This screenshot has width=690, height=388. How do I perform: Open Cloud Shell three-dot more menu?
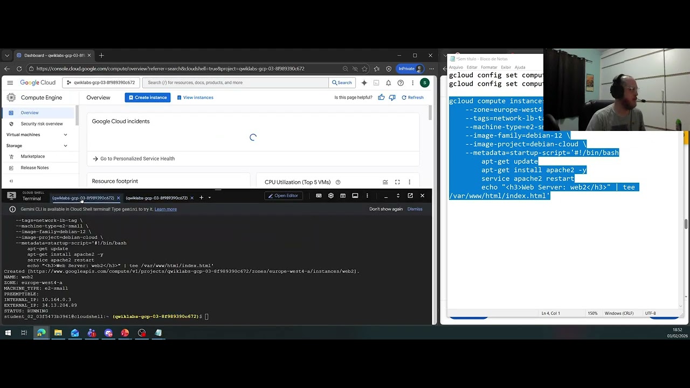pos(367,196)
